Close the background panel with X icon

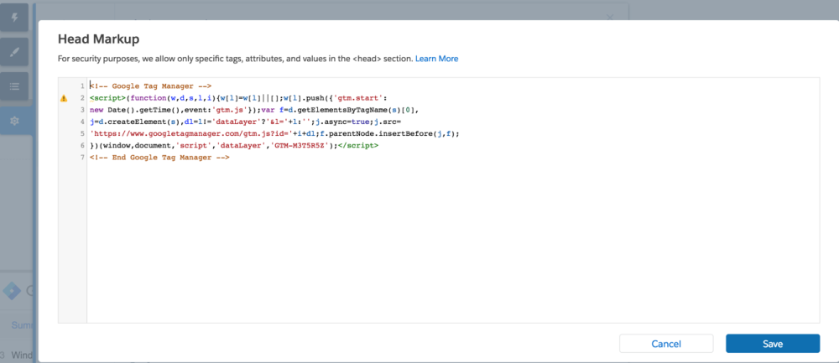point(611,17)
